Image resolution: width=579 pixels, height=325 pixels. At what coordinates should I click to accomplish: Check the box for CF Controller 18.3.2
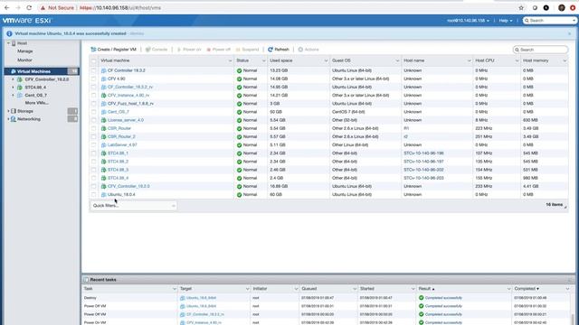click(x=93, y=70)
